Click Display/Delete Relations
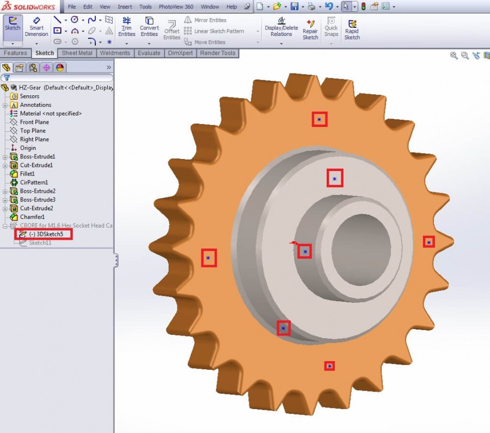The height and width of the screenshot is (433, 490). [x=280, y=27]
